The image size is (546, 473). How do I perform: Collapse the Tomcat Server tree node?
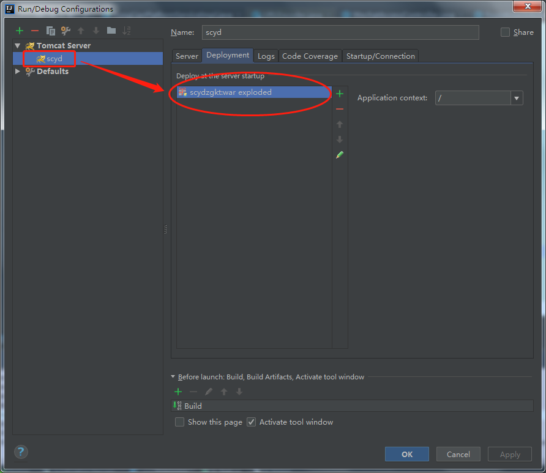(x=17, y=45)
